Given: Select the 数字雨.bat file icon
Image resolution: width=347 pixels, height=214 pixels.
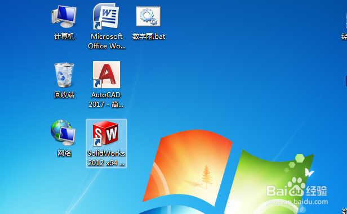Looking at the screenshot, I should (148, 16).
